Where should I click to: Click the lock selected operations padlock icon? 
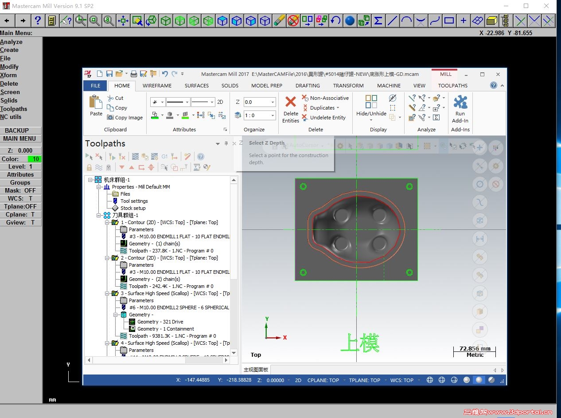point(89,167)
